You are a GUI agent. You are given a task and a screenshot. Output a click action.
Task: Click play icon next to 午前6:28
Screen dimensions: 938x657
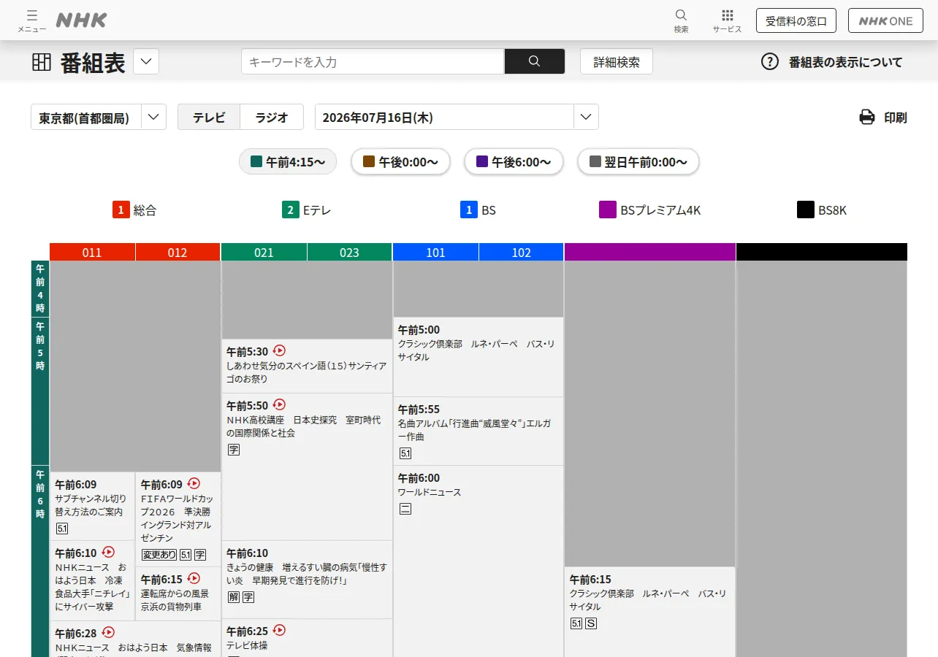coord(108,632)
